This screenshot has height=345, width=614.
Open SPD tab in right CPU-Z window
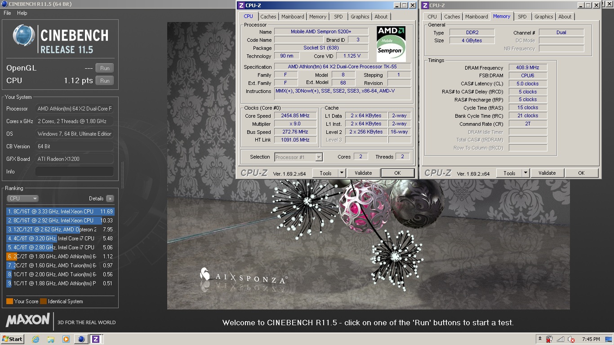522,17
